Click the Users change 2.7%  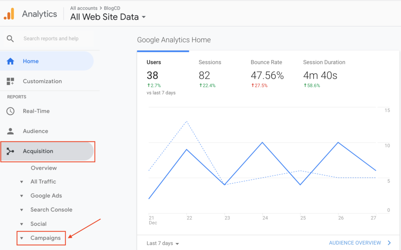pos(154,85)
